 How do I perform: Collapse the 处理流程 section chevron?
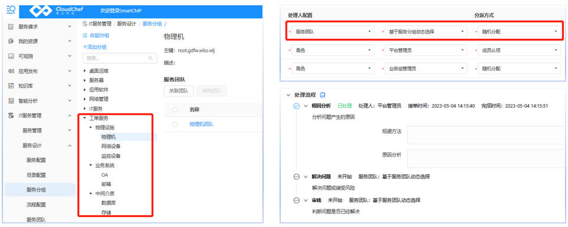[288, 95]
